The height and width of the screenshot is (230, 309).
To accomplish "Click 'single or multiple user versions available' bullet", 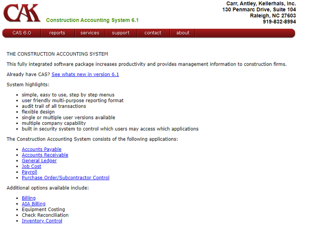I will click(x=68, y=117).
